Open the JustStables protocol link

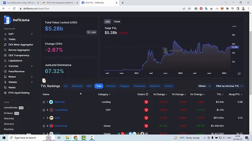(61, 110)
